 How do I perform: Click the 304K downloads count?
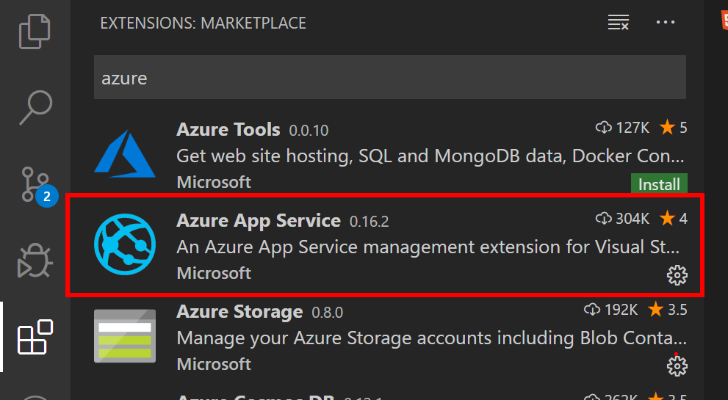pos(633,218)
